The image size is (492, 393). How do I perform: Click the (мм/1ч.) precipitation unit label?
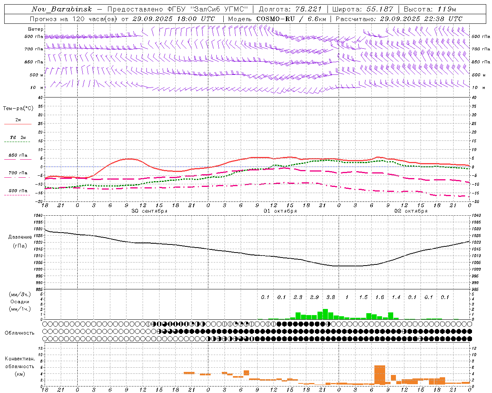click(x=20, y=309)
